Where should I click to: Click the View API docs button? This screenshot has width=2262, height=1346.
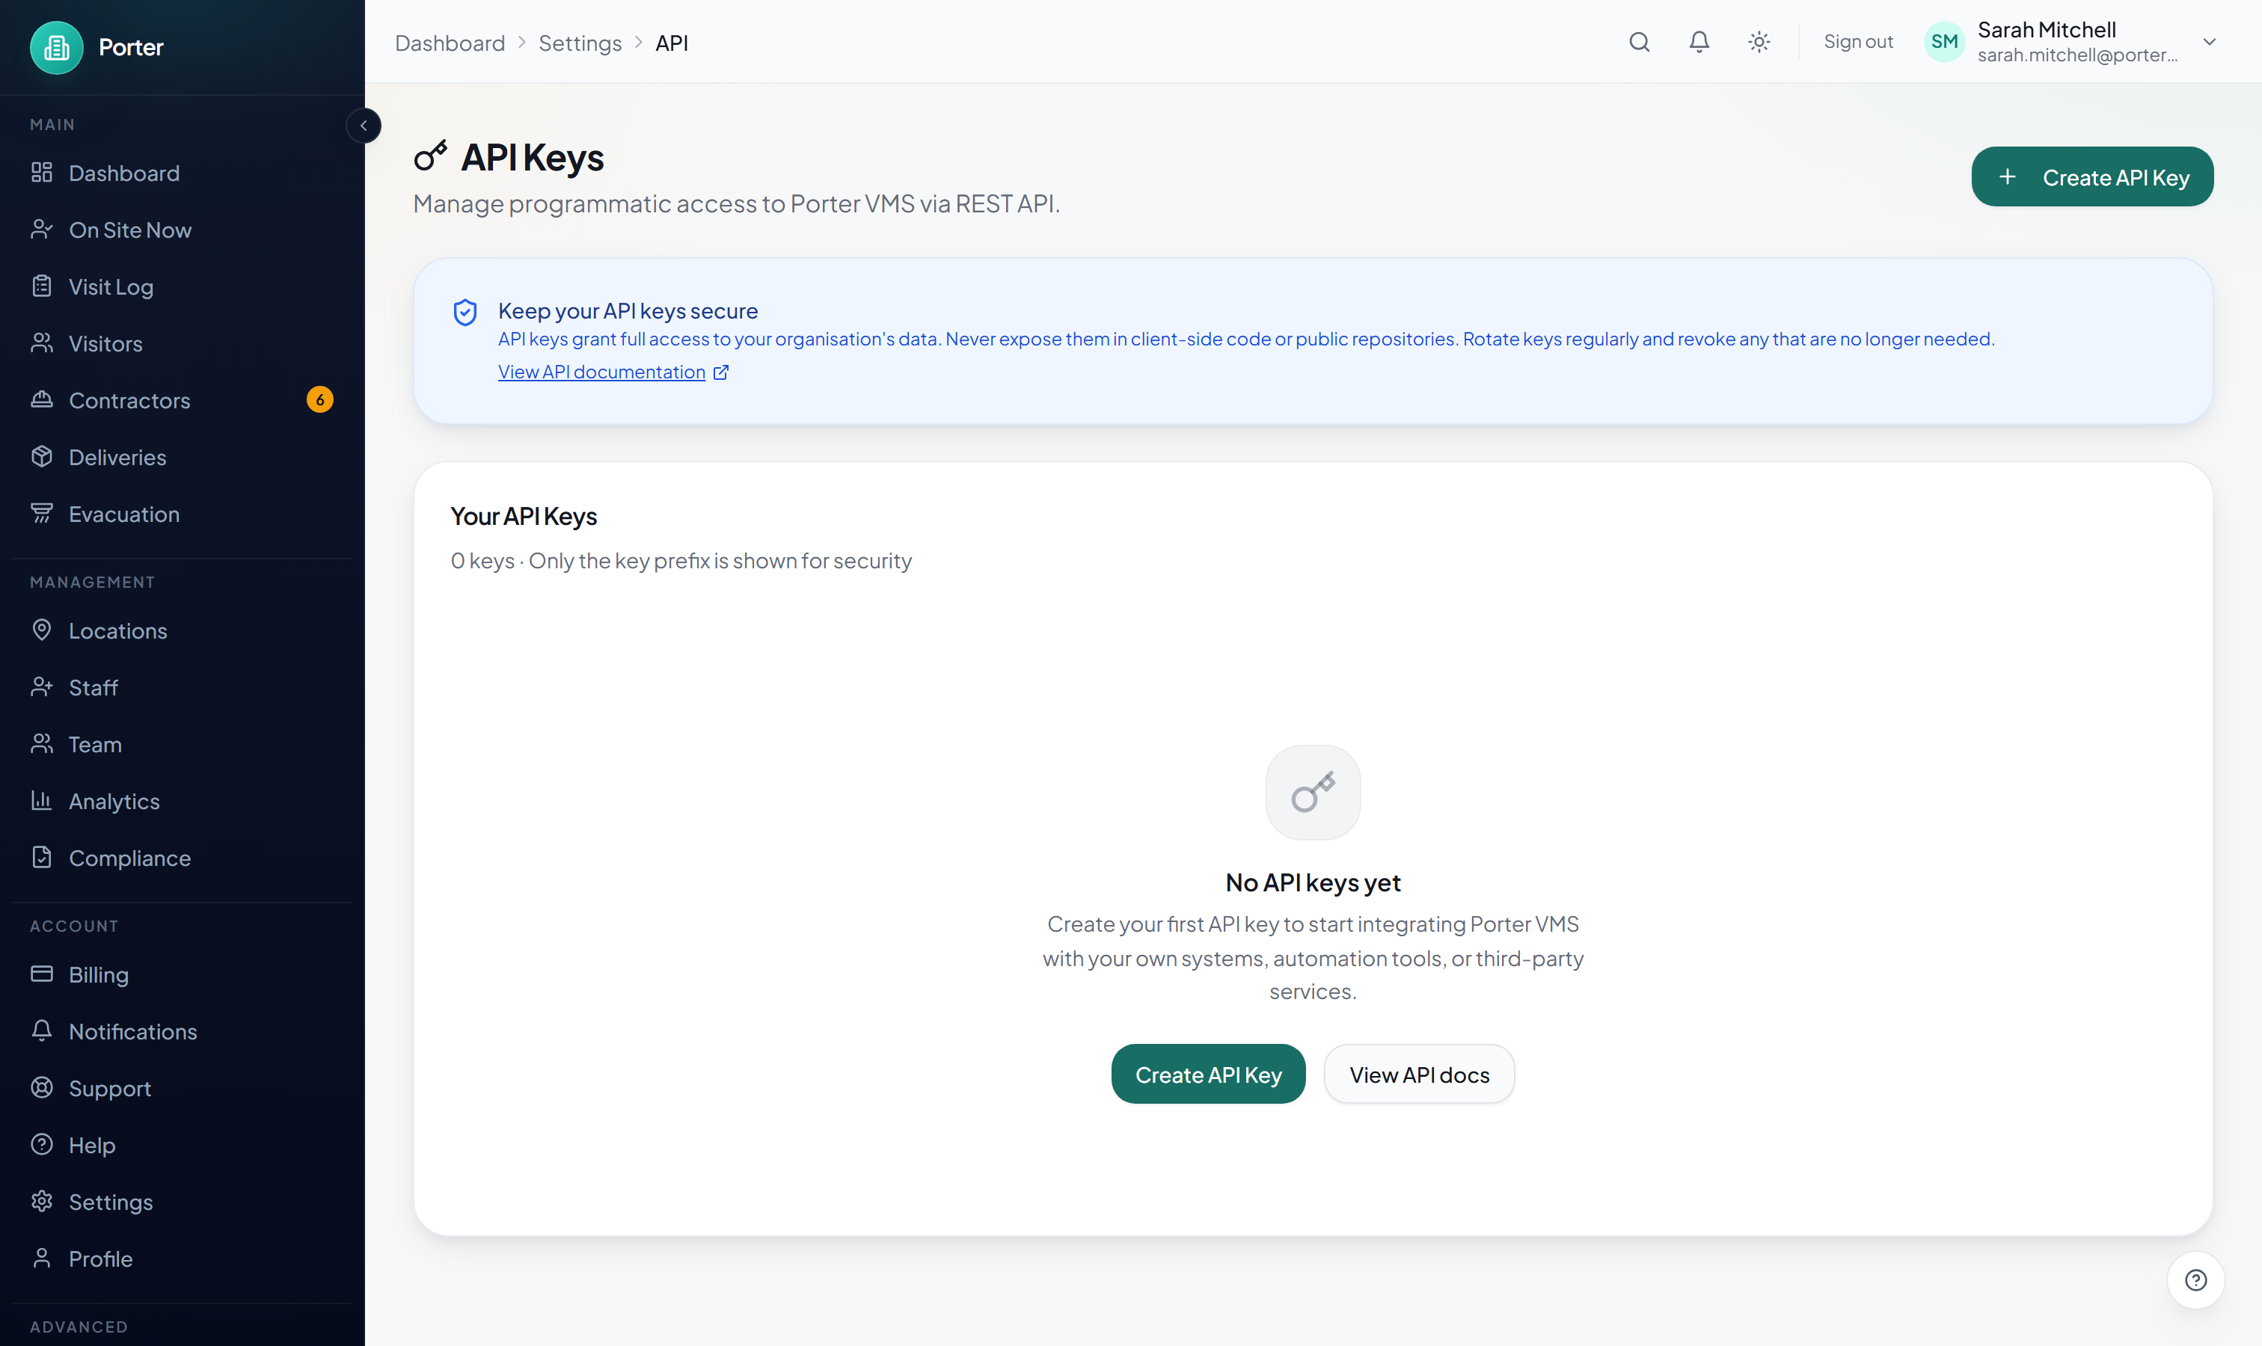click(x=1418, y=1074)
